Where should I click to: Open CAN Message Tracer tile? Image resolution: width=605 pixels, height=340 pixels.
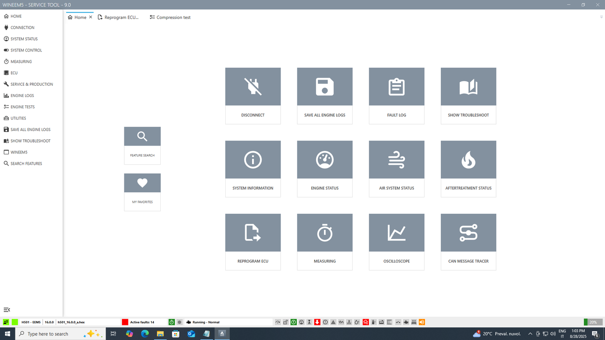point(468,233)
